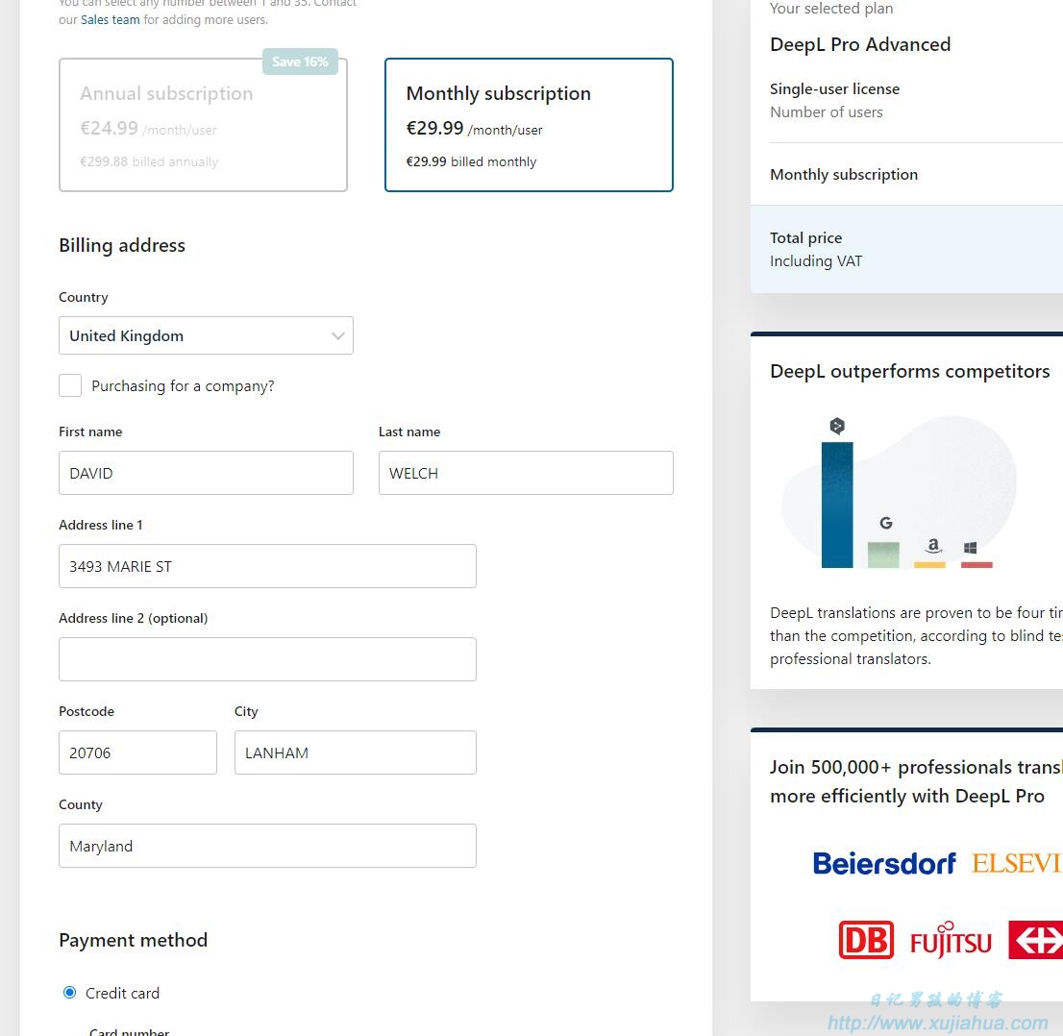Viewport: 1063px width, 1036px height.
Task: Click the Purchasing for a company label
Action: pyautogui.click(x=183, y=386)
